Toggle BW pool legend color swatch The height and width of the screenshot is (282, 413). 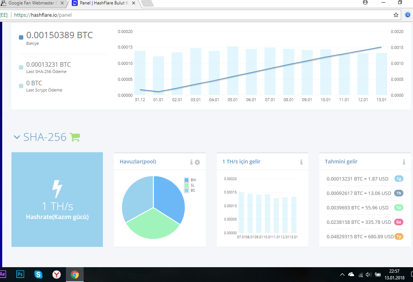coord(187,180)
